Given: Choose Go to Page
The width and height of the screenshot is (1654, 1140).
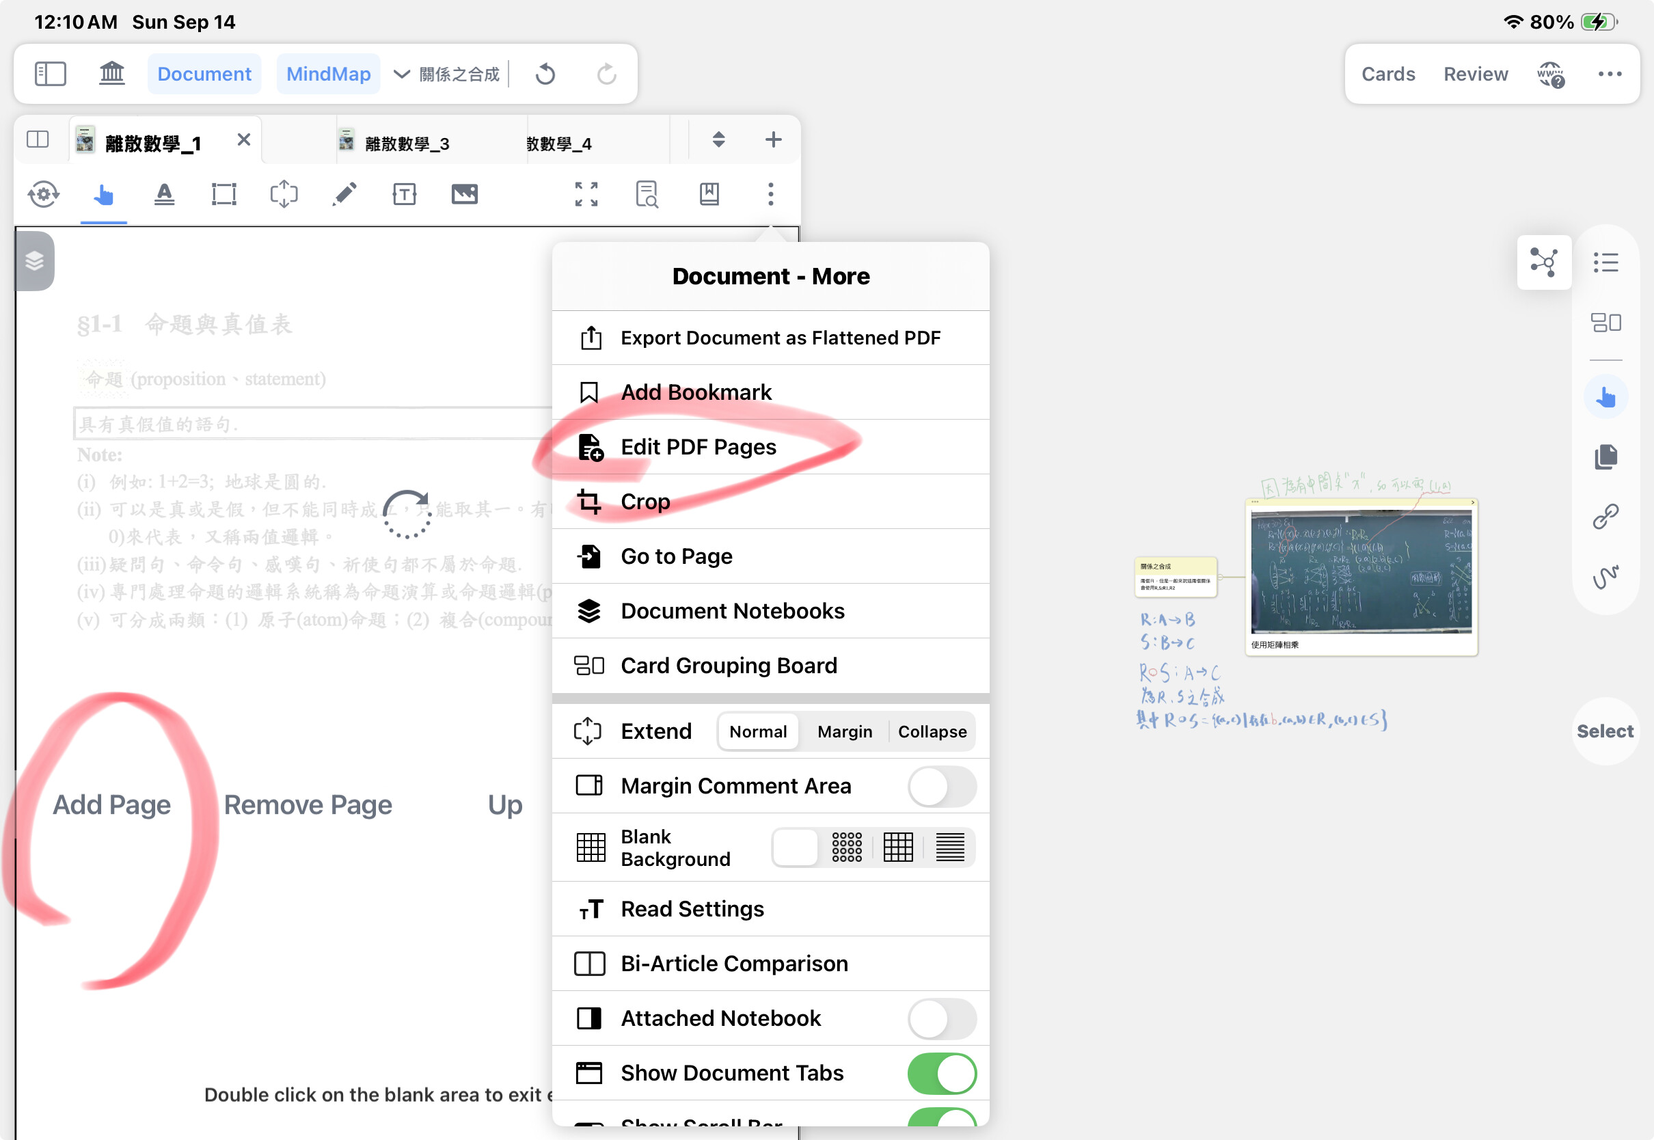Looking at the screenshot, I should click(x=770, y=556).
